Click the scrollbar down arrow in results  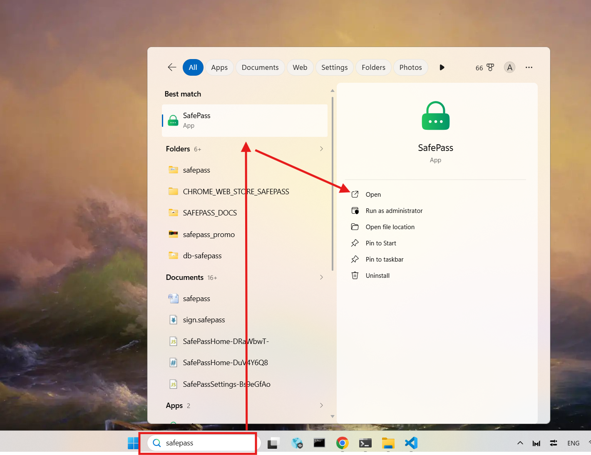tap(333, 416)
